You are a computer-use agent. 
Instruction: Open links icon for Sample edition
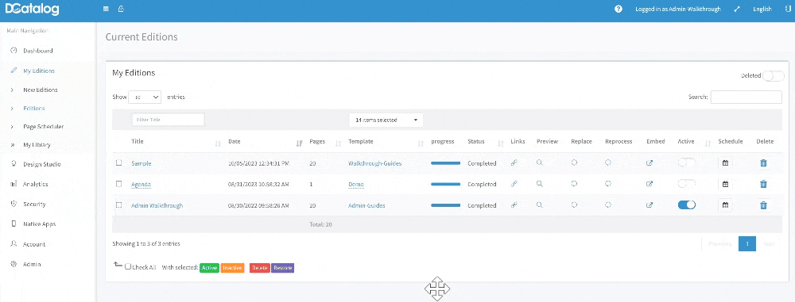[514, 162]
